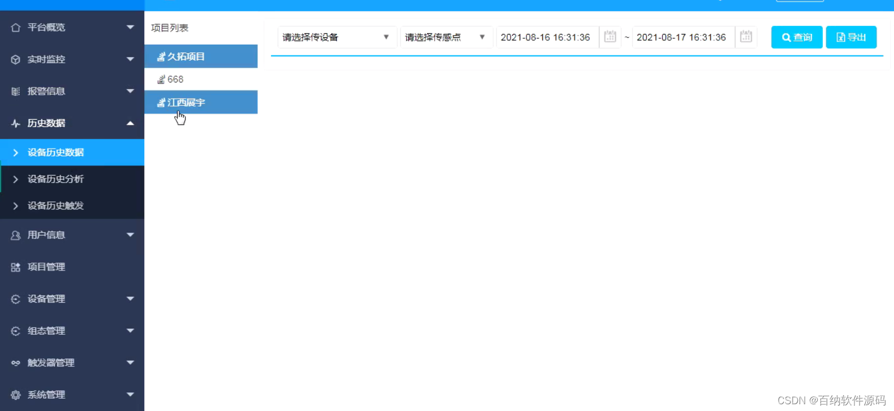Viewport: 894px width, 411px height.
Task: Expand the 实时监控 menu arrow
Action: [x=131, y=59]
